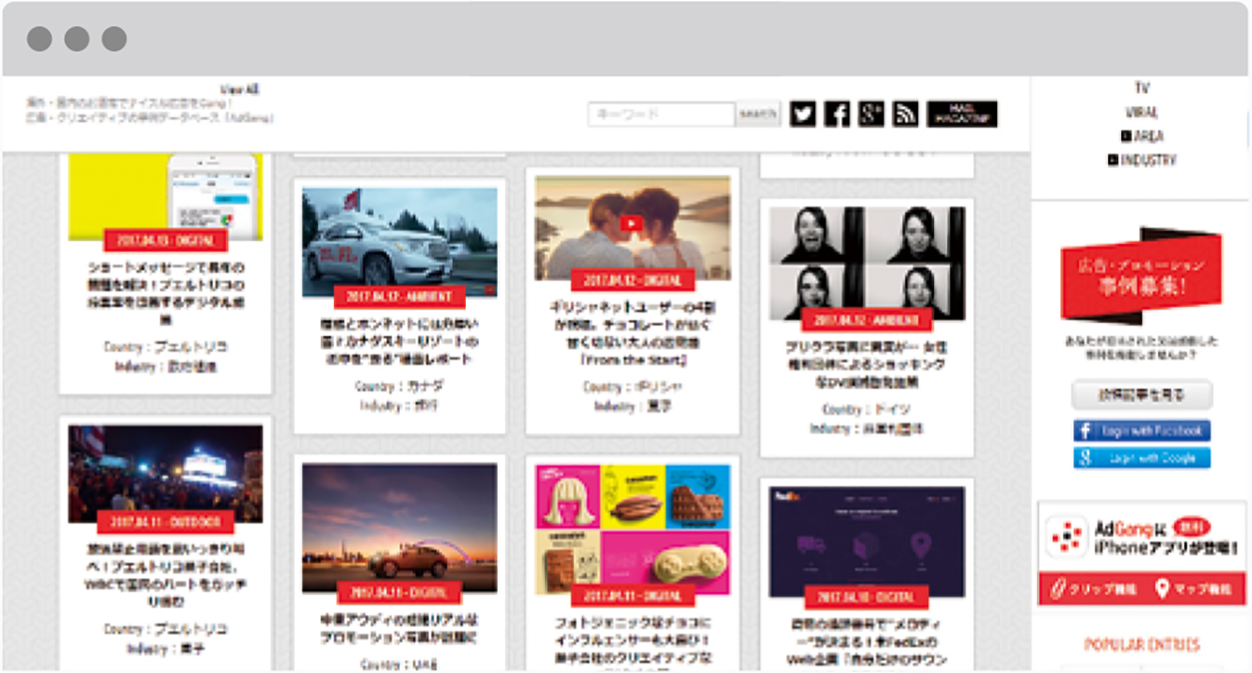Image resolution: width=1252 pixels, height=673 pixels.
Task: Click the Industry value on night crowd card
Action: coord(191,649)
